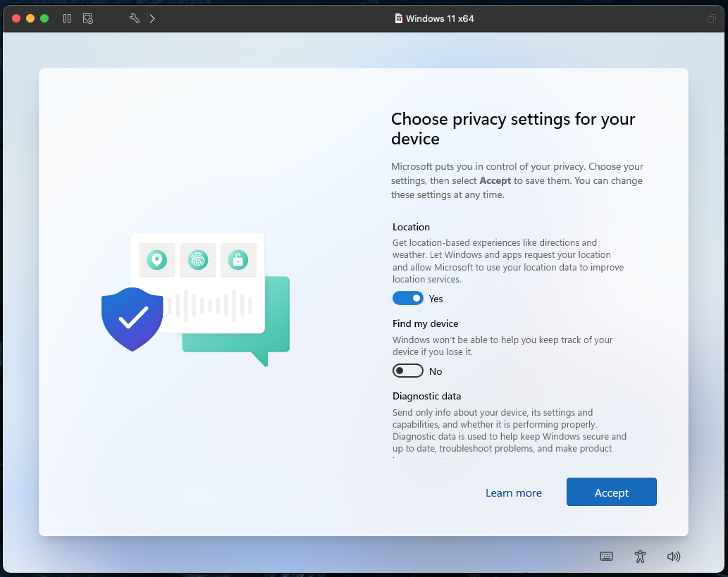The height and width of the screenshot is (577, 728).
Task: Click the "Find my device" heading
Action: [x=425, y=323]
